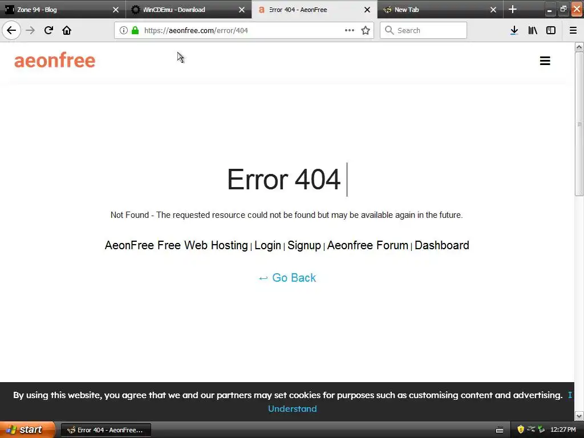Close the WinCDEmu - Download tab
Viewport: 584px width, 438px height.
pyautogui.click(x=242, y=10)
